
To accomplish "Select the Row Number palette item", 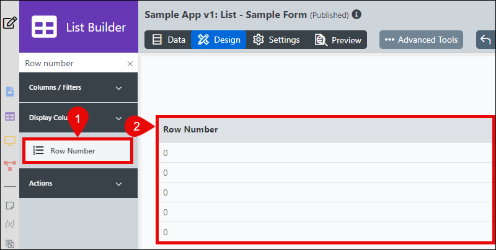I will point(78,151).
